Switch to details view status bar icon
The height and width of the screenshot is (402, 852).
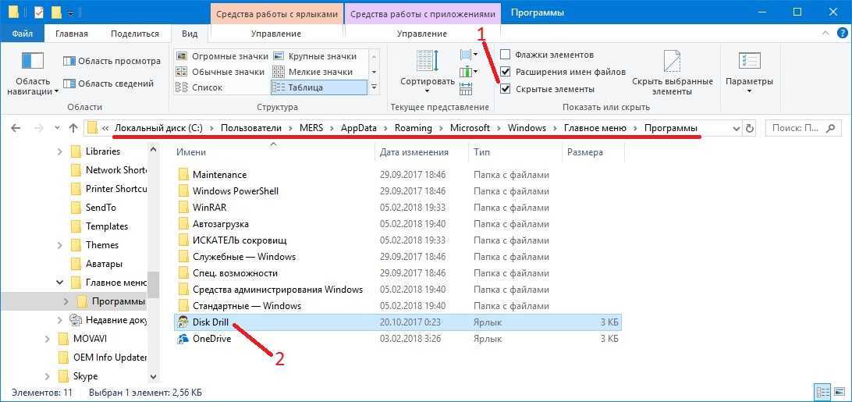(822, 392)
